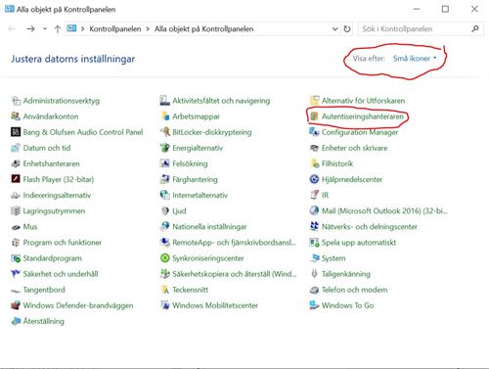This screenshot has height=369, width=489.
Task: Click the Mus icon
Action: (x=16, y=227)
